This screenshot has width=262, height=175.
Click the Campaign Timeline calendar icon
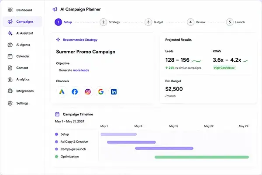pos(57,114)
